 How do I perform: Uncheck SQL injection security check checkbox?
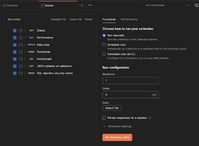coord(15,73)
